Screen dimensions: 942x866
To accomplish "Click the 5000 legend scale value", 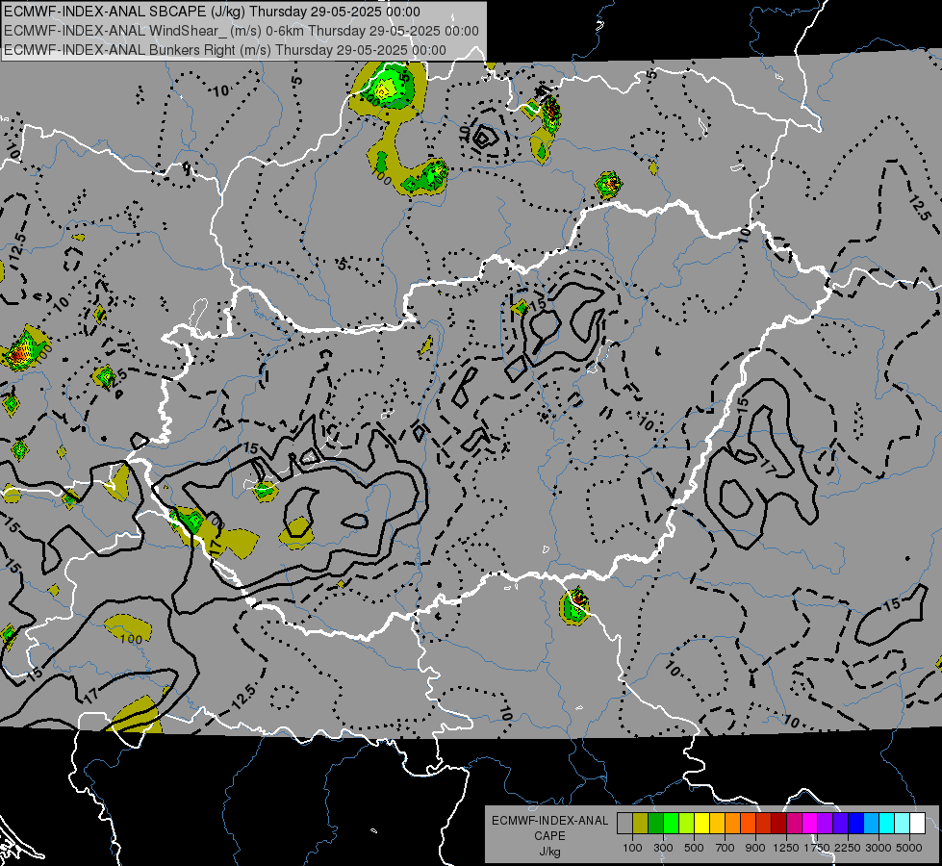I will pos(909,848).
